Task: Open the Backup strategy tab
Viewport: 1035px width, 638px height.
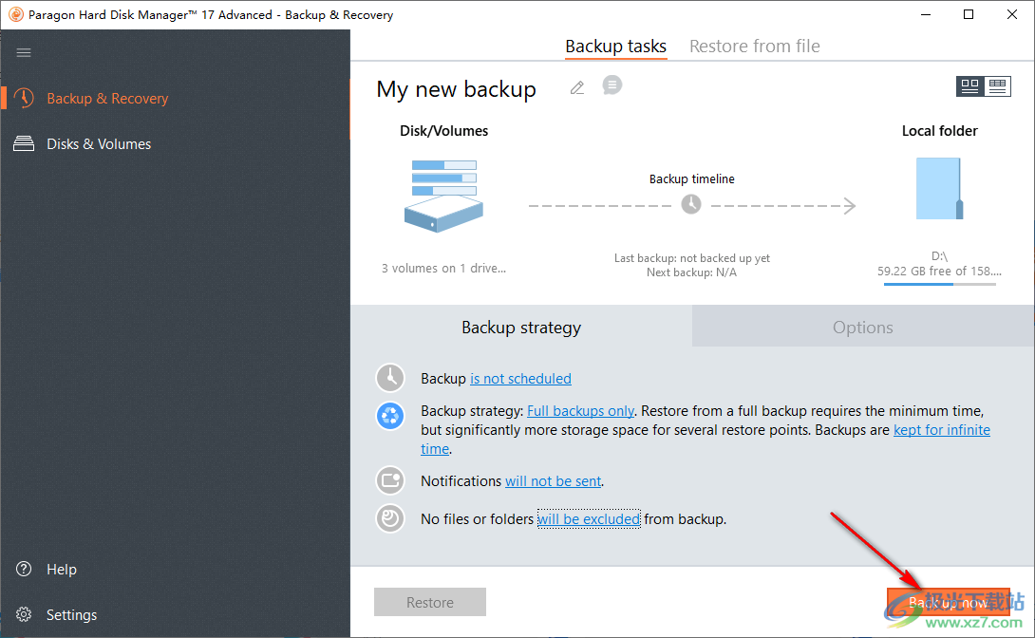Action: (521, 328)
